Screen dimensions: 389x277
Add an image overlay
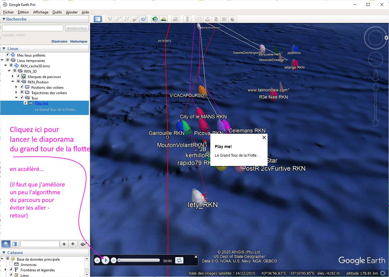135,19
